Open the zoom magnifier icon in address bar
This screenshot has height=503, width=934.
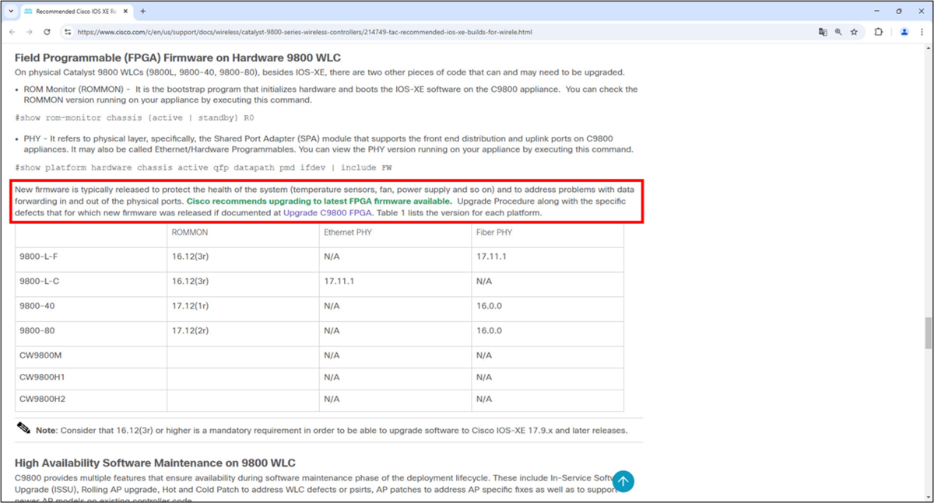pyautogui.click(x=838, y=32)
